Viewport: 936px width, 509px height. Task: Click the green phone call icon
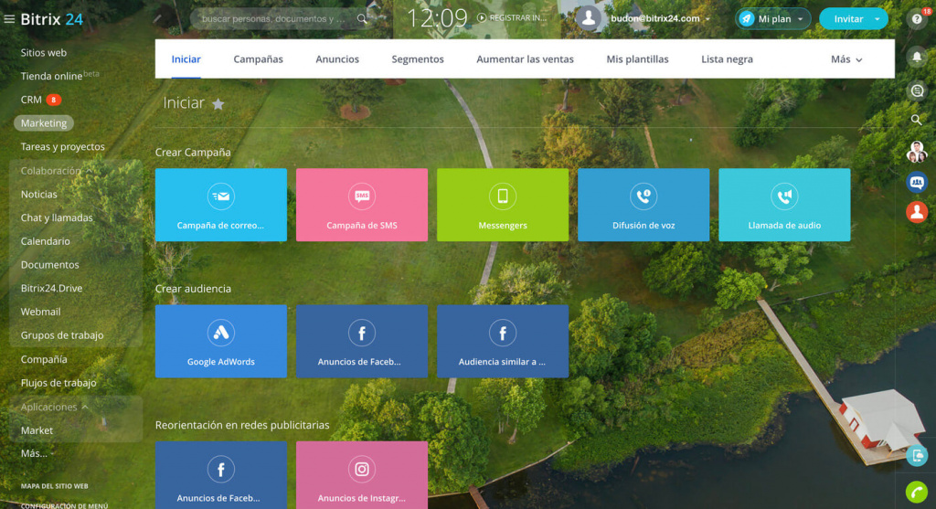[917, 492]
